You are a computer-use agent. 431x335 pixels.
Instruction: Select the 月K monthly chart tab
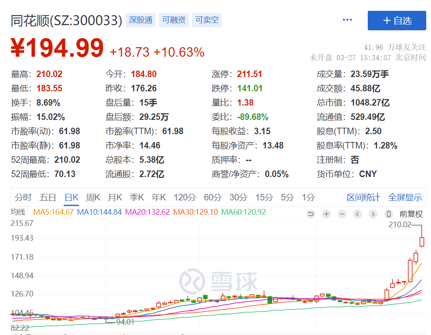tap(115, 197)
